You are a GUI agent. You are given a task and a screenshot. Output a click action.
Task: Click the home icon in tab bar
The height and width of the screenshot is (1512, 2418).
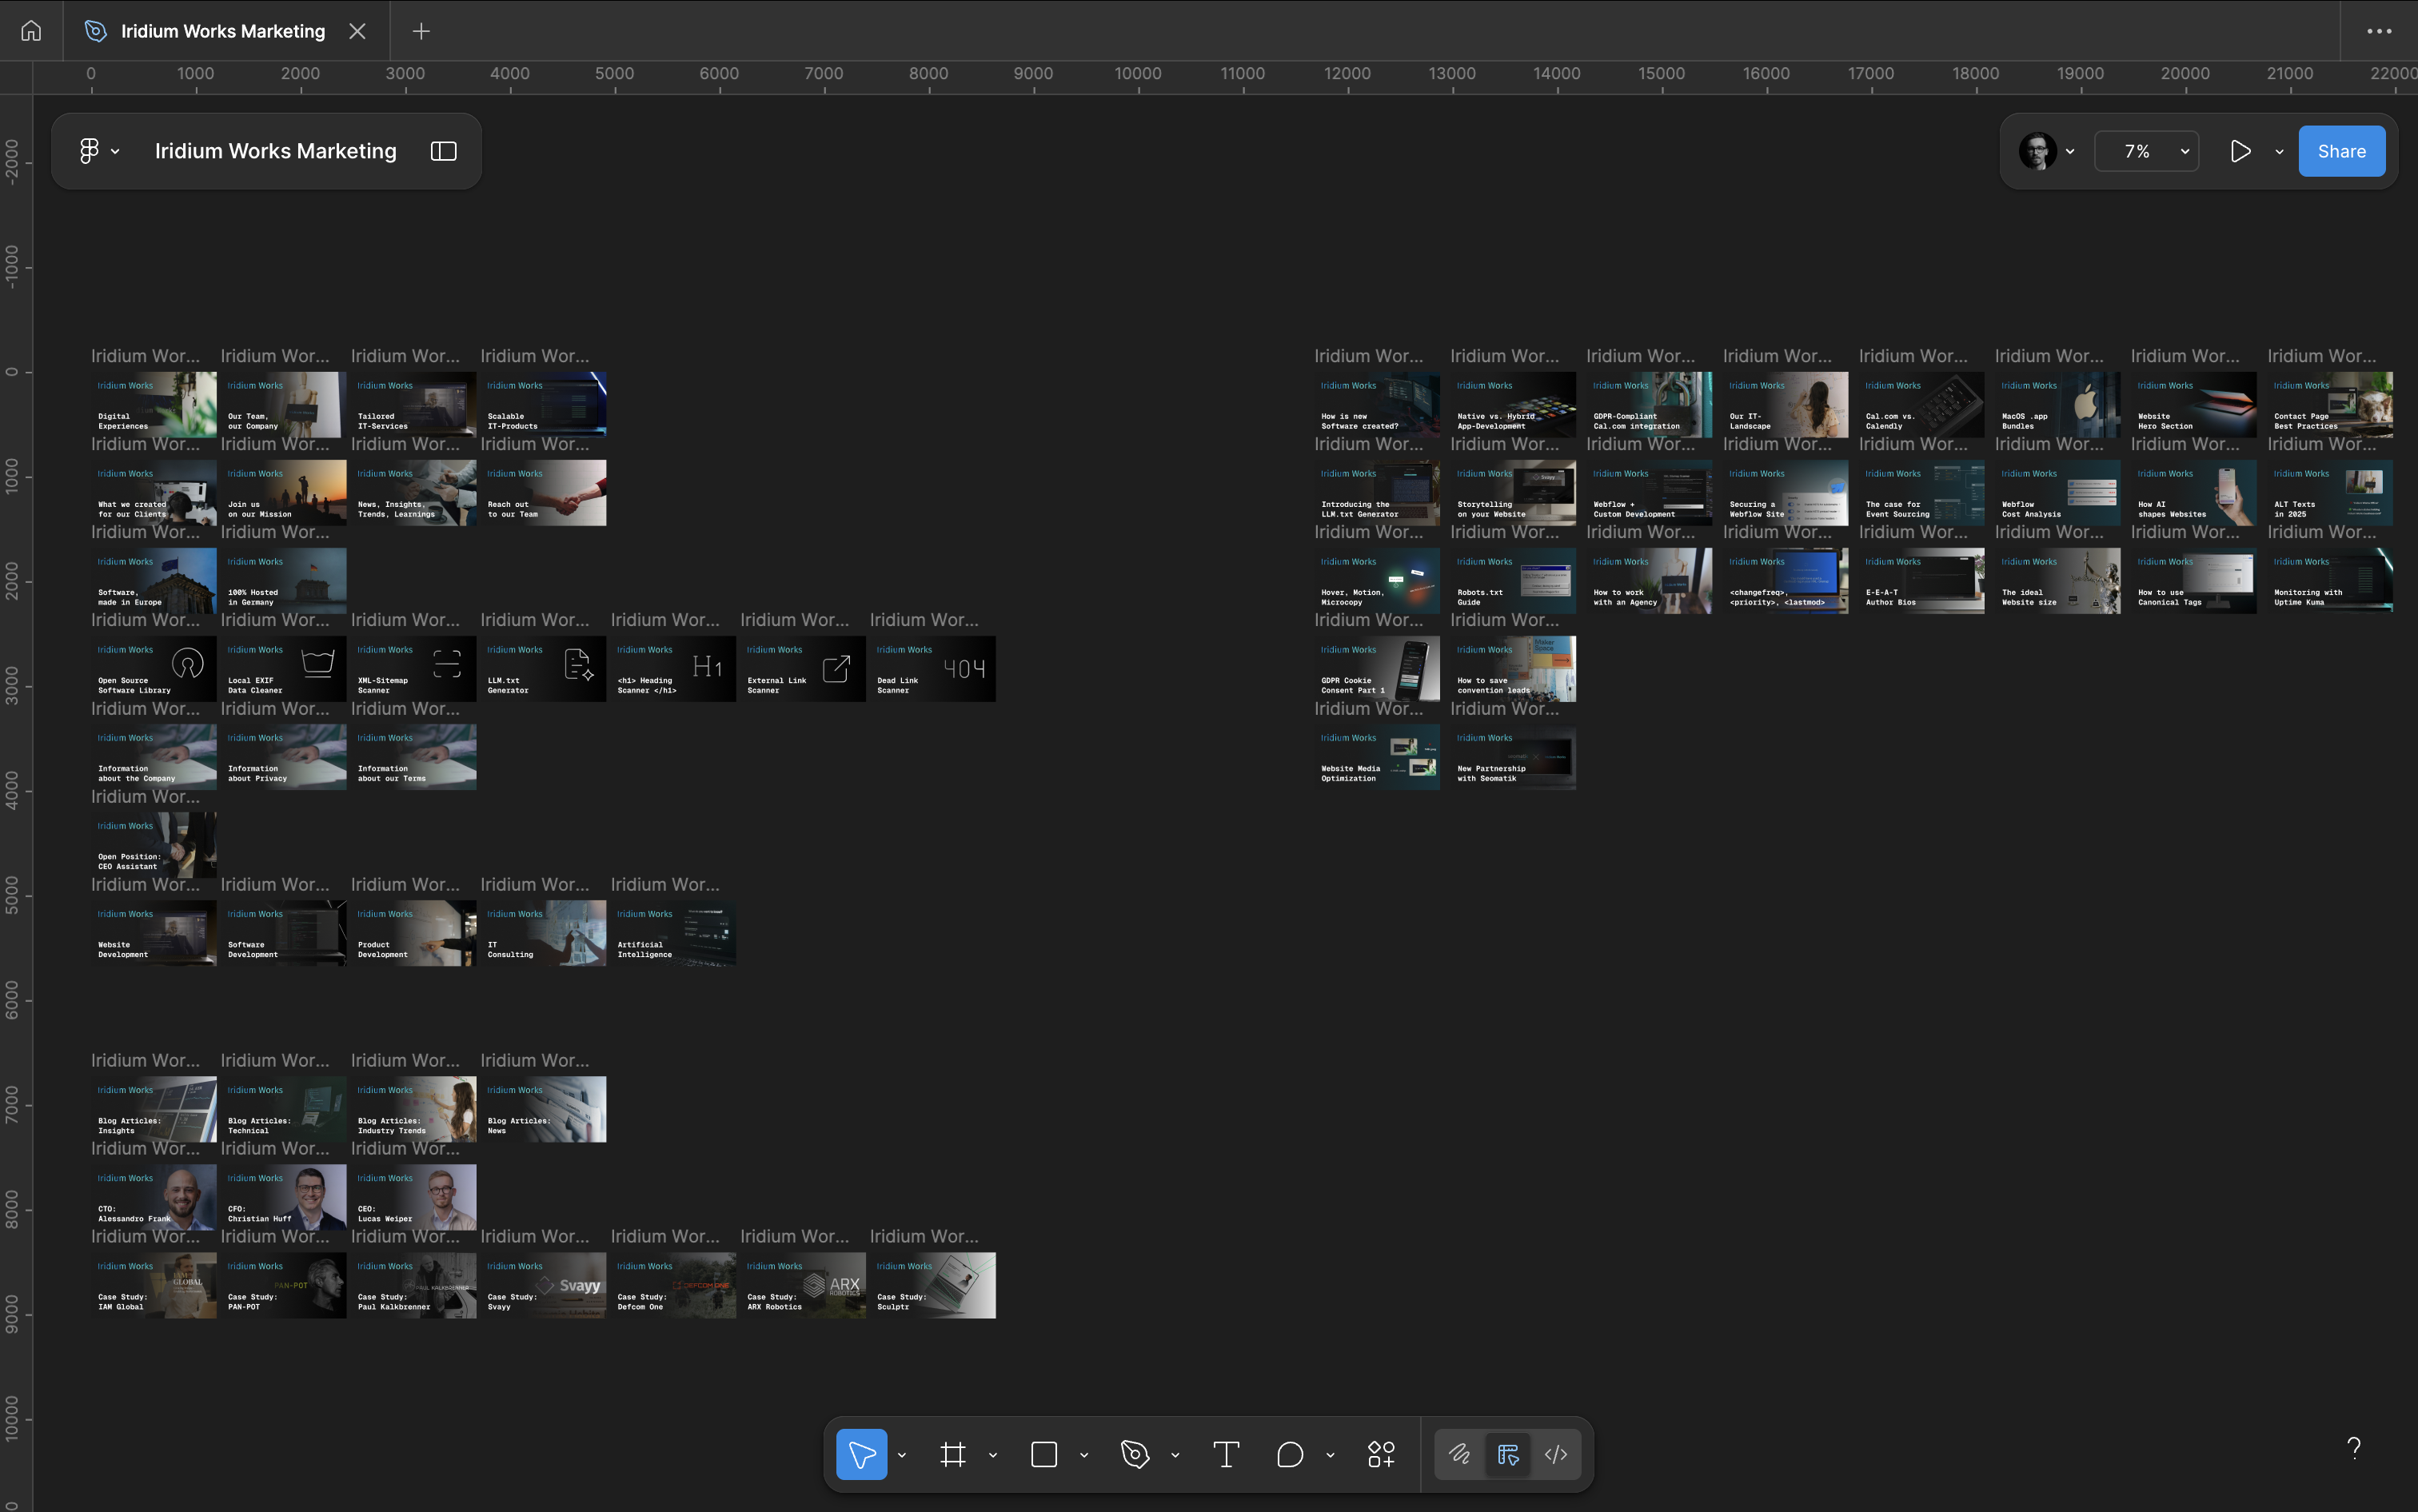[x=31, y=31]
